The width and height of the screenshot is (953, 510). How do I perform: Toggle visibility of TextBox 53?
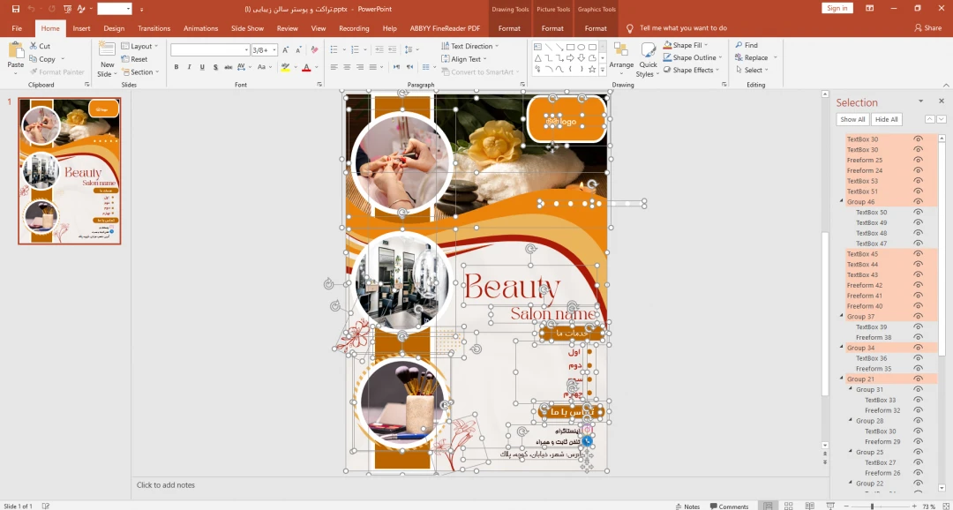(x=918, y=181)
